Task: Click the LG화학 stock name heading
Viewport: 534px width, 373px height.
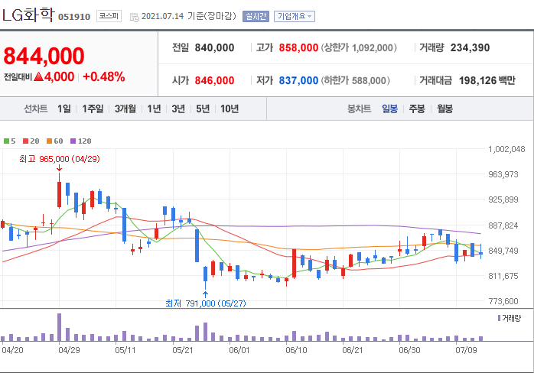Action: (28, 15)
